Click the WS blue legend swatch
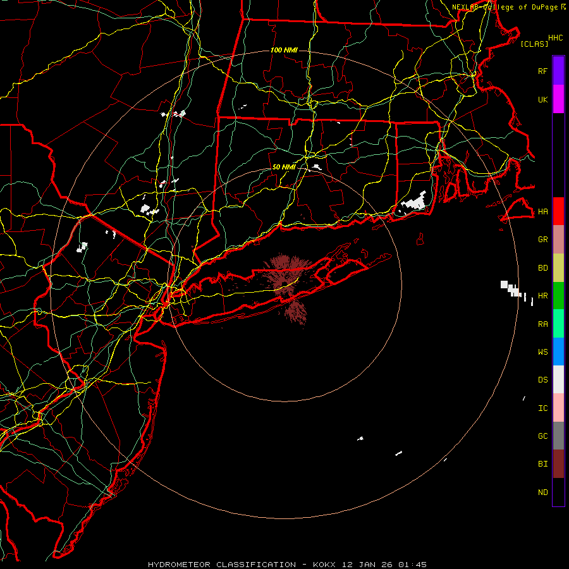This screenshot has width=569, height=569. (x=558, y=352)
